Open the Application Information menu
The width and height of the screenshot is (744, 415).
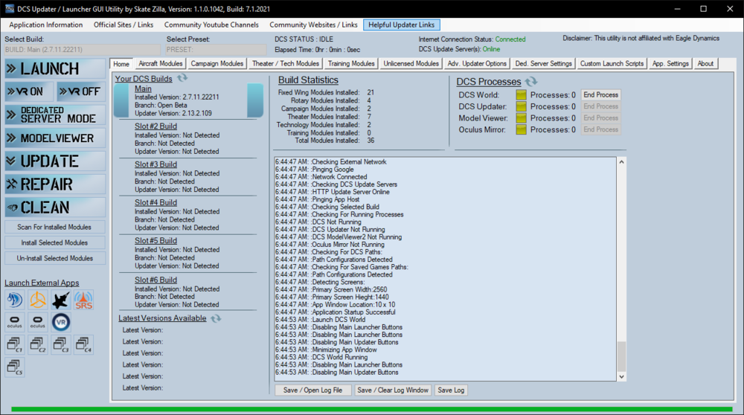(x=46, y=25)
